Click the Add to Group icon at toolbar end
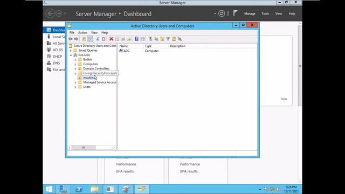 coord(180,39)
